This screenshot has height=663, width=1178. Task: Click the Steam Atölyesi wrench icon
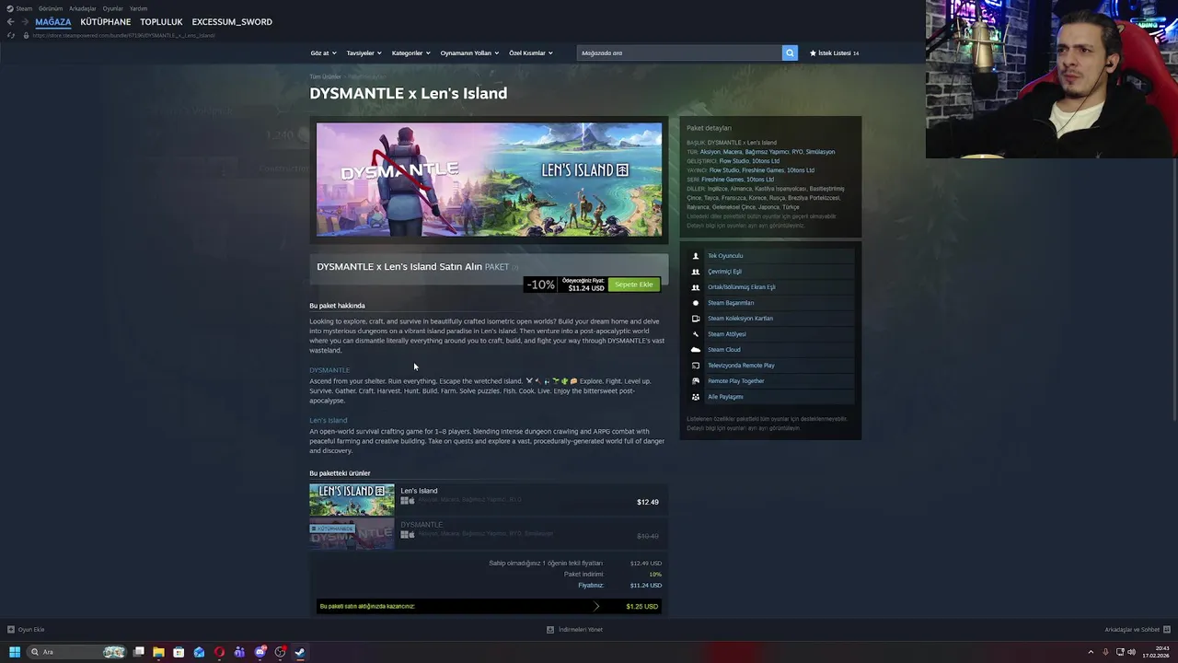pyautogui.click(x=696, y=334)
